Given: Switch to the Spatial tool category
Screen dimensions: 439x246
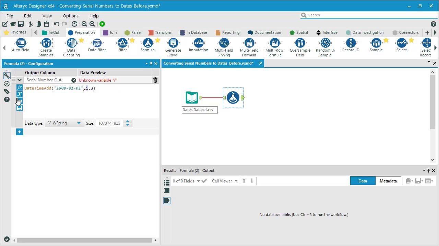Looking at the screenshot, I should [299, 32].
